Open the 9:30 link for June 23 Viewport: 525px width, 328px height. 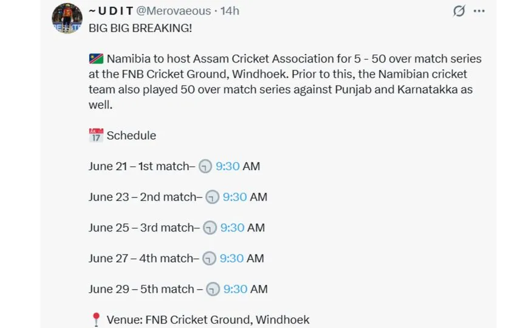(x=235, y=197)
